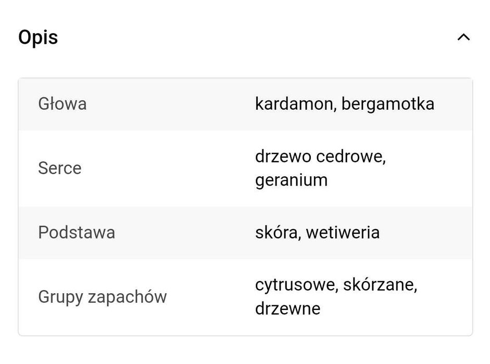Click blank space between Głowa and kardamon

pos(172,104)
